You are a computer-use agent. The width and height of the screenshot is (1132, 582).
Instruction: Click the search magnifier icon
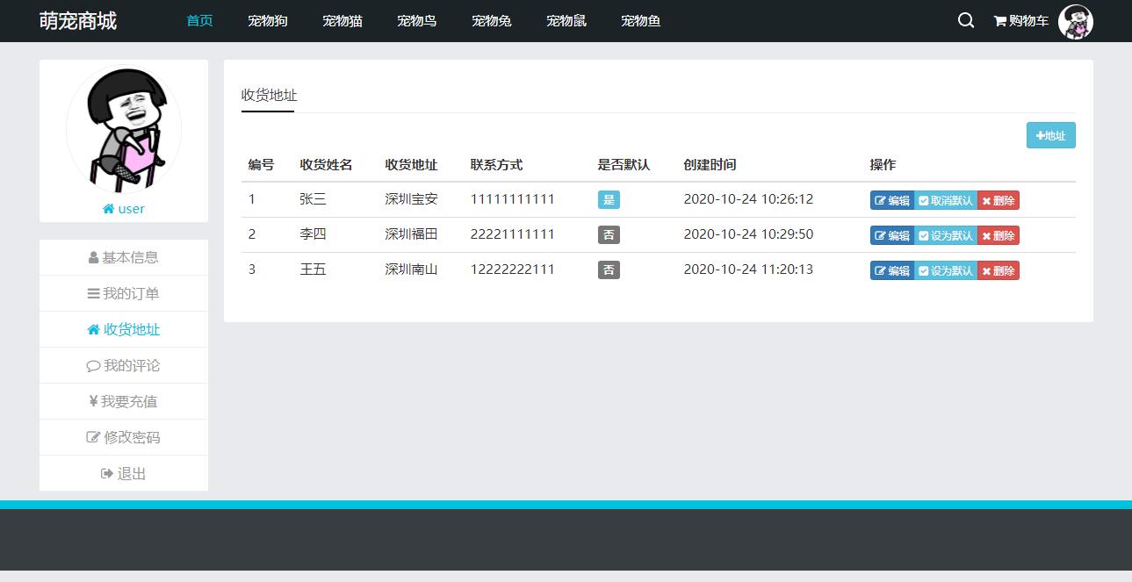[x=965, y=20]
